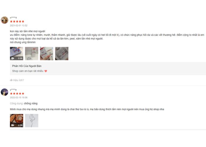The width and height of the screenshot is (206, 147).
Task: Click the red heart in the seller reply
Action: [46, 71]
